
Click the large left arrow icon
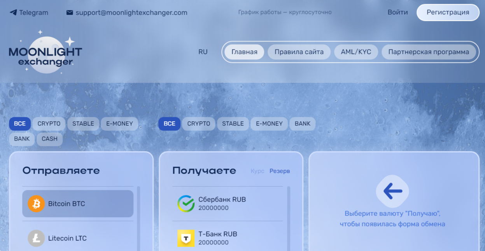(x=392, y=191)
